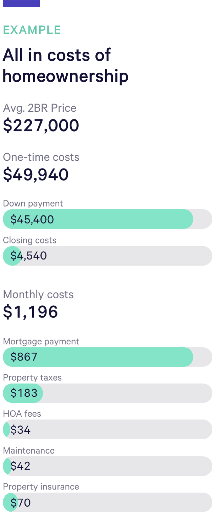Click the Maintenance $42 bar
The image size is (218, 520).
click(107, 466)
